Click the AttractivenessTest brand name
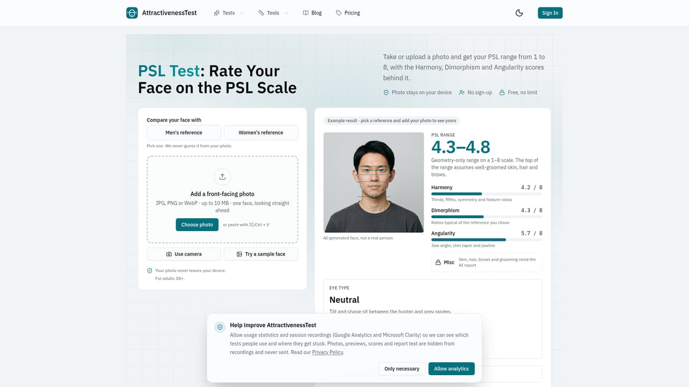 [x=169, y=13]
